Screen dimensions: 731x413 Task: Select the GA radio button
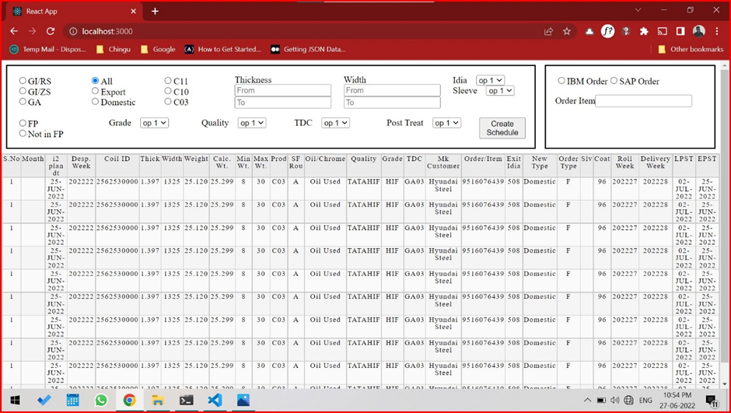(x=23, y=101)
